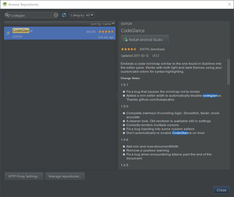
Task: Click the CodeGlance plugin icon in the list
Action: pyautogui.click(x=8, y=33)
